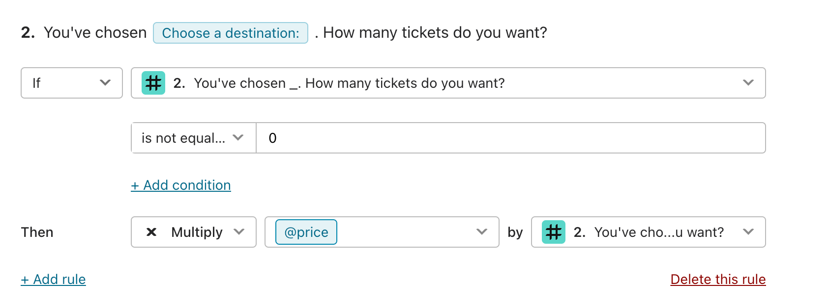Screen dimensions: 829x308
Task: Click 'Delete this rule' link
Action: pyautogui.click(x=718, y=280)
